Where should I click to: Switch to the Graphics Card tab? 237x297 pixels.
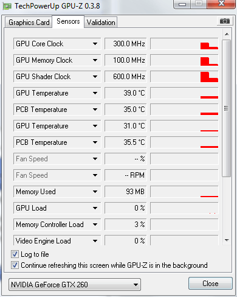(x=29, y=23)
